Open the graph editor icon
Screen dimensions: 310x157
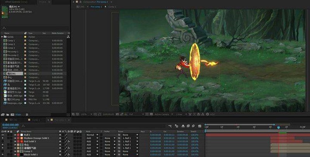(200, 126)
